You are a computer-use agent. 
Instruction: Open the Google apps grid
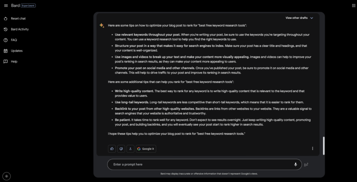point(354,6)
